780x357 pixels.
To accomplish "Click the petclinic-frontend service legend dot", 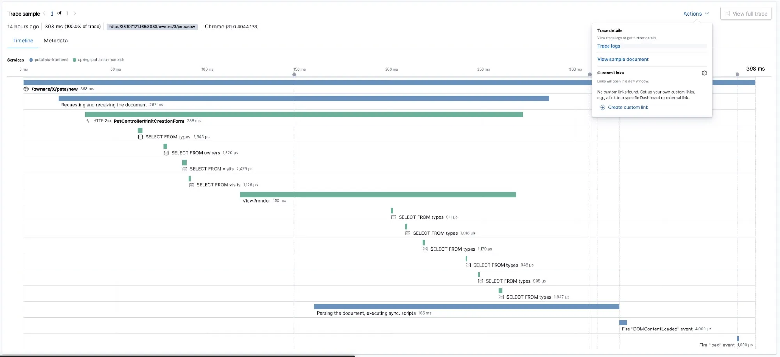I will (x=31, y=60).
